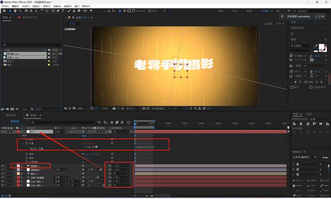This screenshot has height=199, width=331.
Task: Open parent dropdown for bottom layer 7
Action: coord(121,185)
